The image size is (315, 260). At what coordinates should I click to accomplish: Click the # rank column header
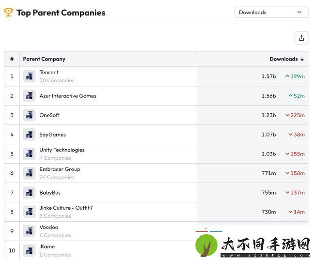tap(12, 59)
